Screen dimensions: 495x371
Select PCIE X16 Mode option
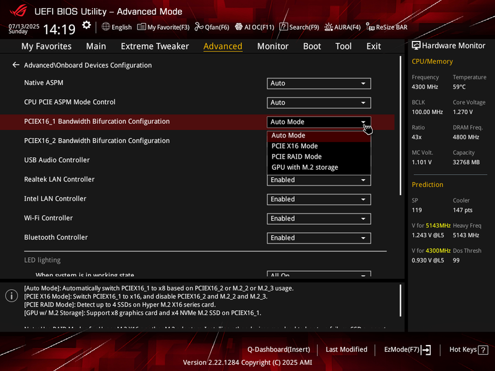coord(319,146)
